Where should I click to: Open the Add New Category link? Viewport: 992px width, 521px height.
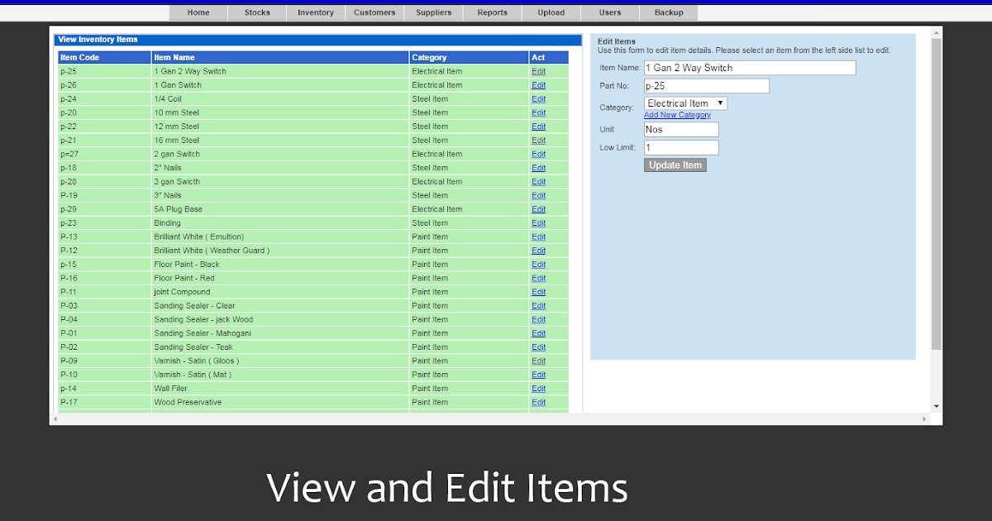click(x=678, y=115)
